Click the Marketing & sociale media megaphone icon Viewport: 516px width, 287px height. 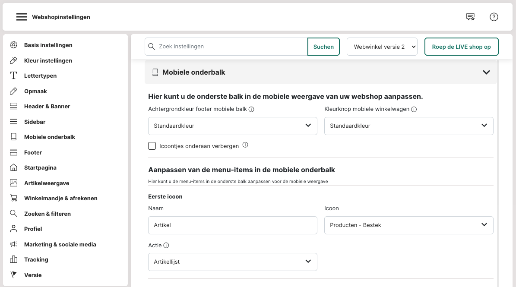pos(14,244)
